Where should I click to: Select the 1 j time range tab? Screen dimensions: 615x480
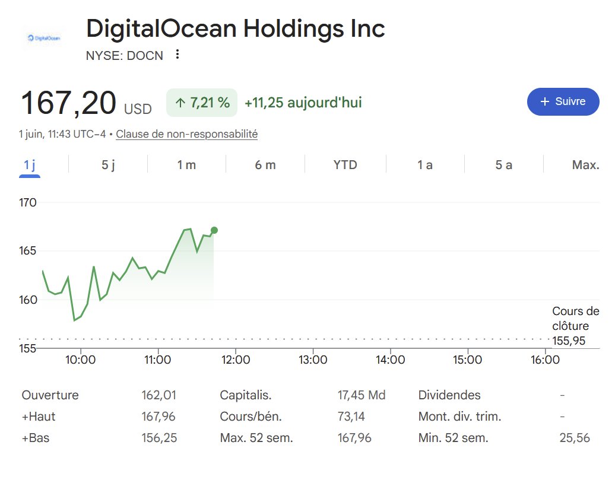(x=30, y=165)
